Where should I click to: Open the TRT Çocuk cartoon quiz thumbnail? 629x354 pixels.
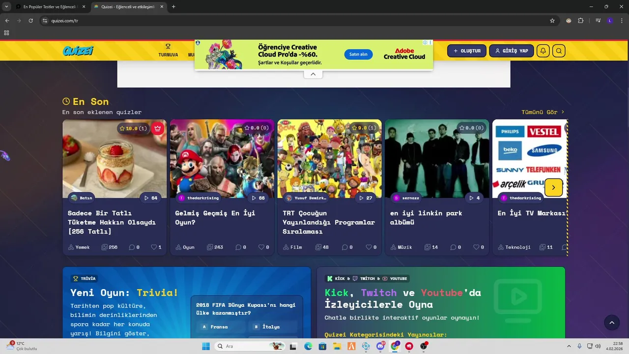[329, 158]
